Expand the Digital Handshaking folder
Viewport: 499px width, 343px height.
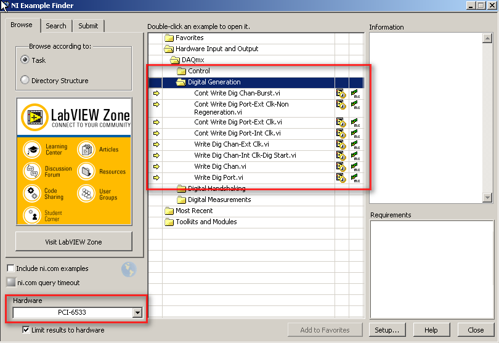point(181,189)
